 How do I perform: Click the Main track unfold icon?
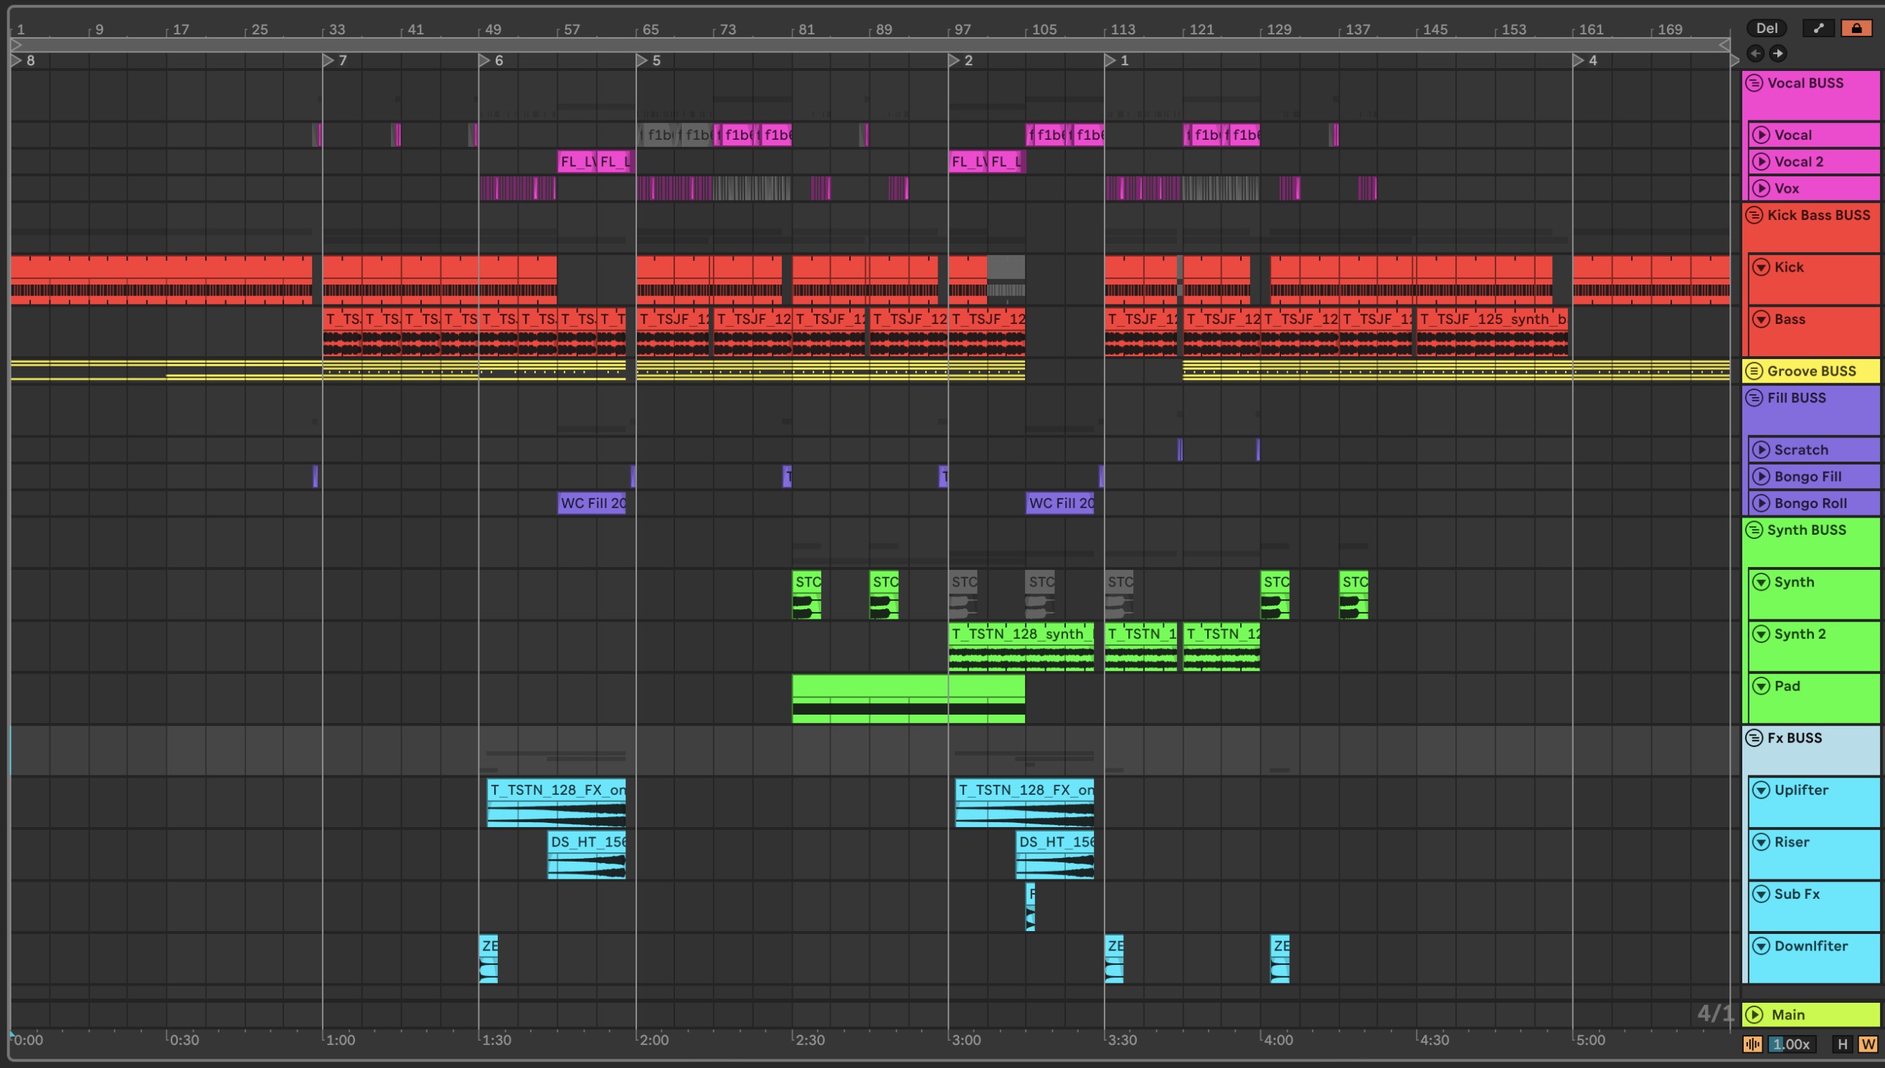[1755, 1014]
